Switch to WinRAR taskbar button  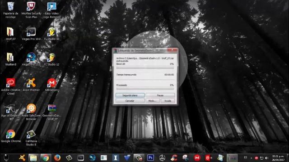tap(232, 158)
